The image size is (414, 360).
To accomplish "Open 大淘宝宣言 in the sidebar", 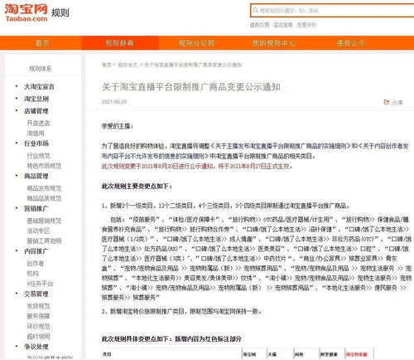I will 39,86.
